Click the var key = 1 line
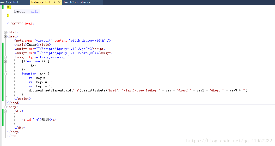 (x=40, y=78)
